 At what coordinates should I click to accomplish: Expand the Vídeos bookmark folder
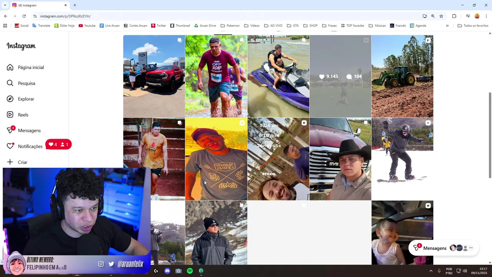(x=252, y=26)
